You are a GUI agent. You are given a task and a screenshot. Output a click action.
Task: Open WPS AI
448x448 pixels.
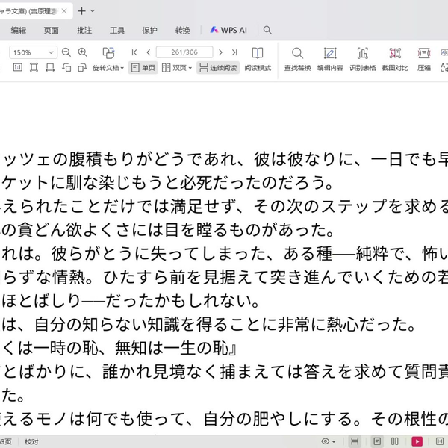[228, 30]
